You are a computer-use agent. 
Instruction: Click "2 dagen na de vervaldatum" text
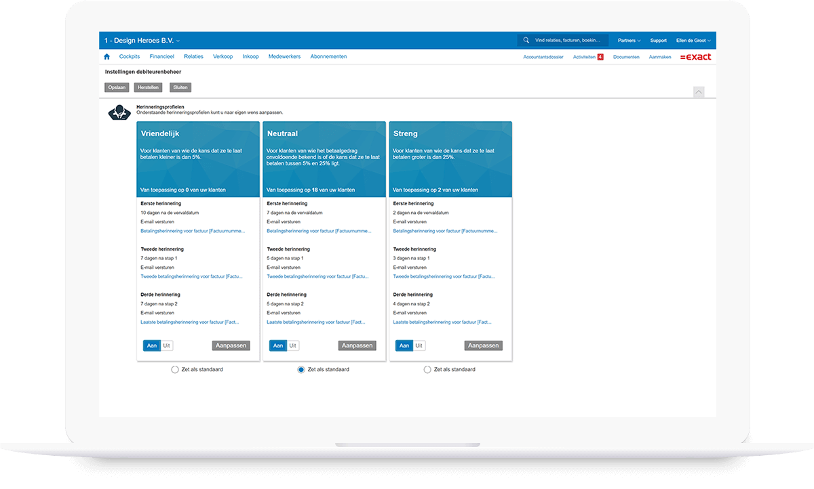(420, 213)
